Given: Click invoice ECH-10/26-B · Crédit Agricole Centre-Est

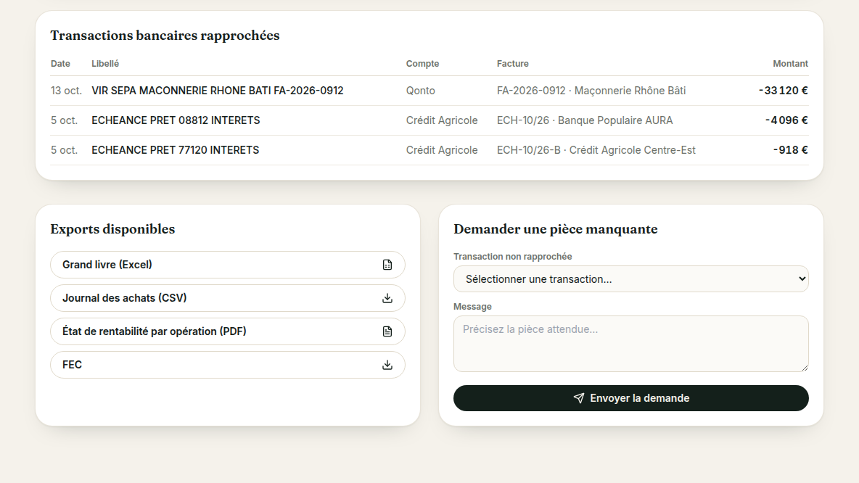Looking at the screenshot, I should point(596,150).
